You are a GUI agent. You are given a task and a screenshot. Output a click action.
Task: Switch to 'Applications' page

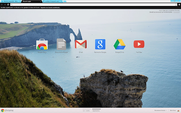[x=96, y=111]
